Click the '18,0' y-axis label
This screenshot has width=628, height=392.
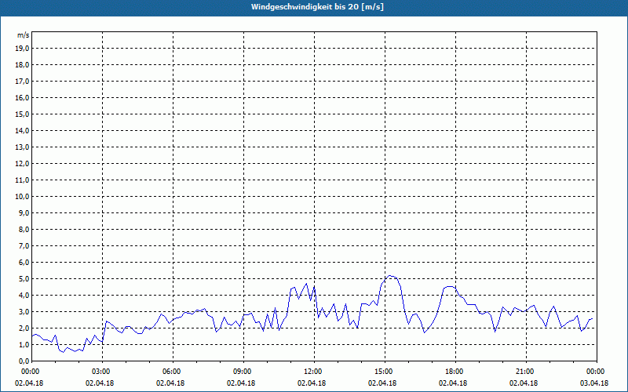pyautogui.click(x=22, y=65)
